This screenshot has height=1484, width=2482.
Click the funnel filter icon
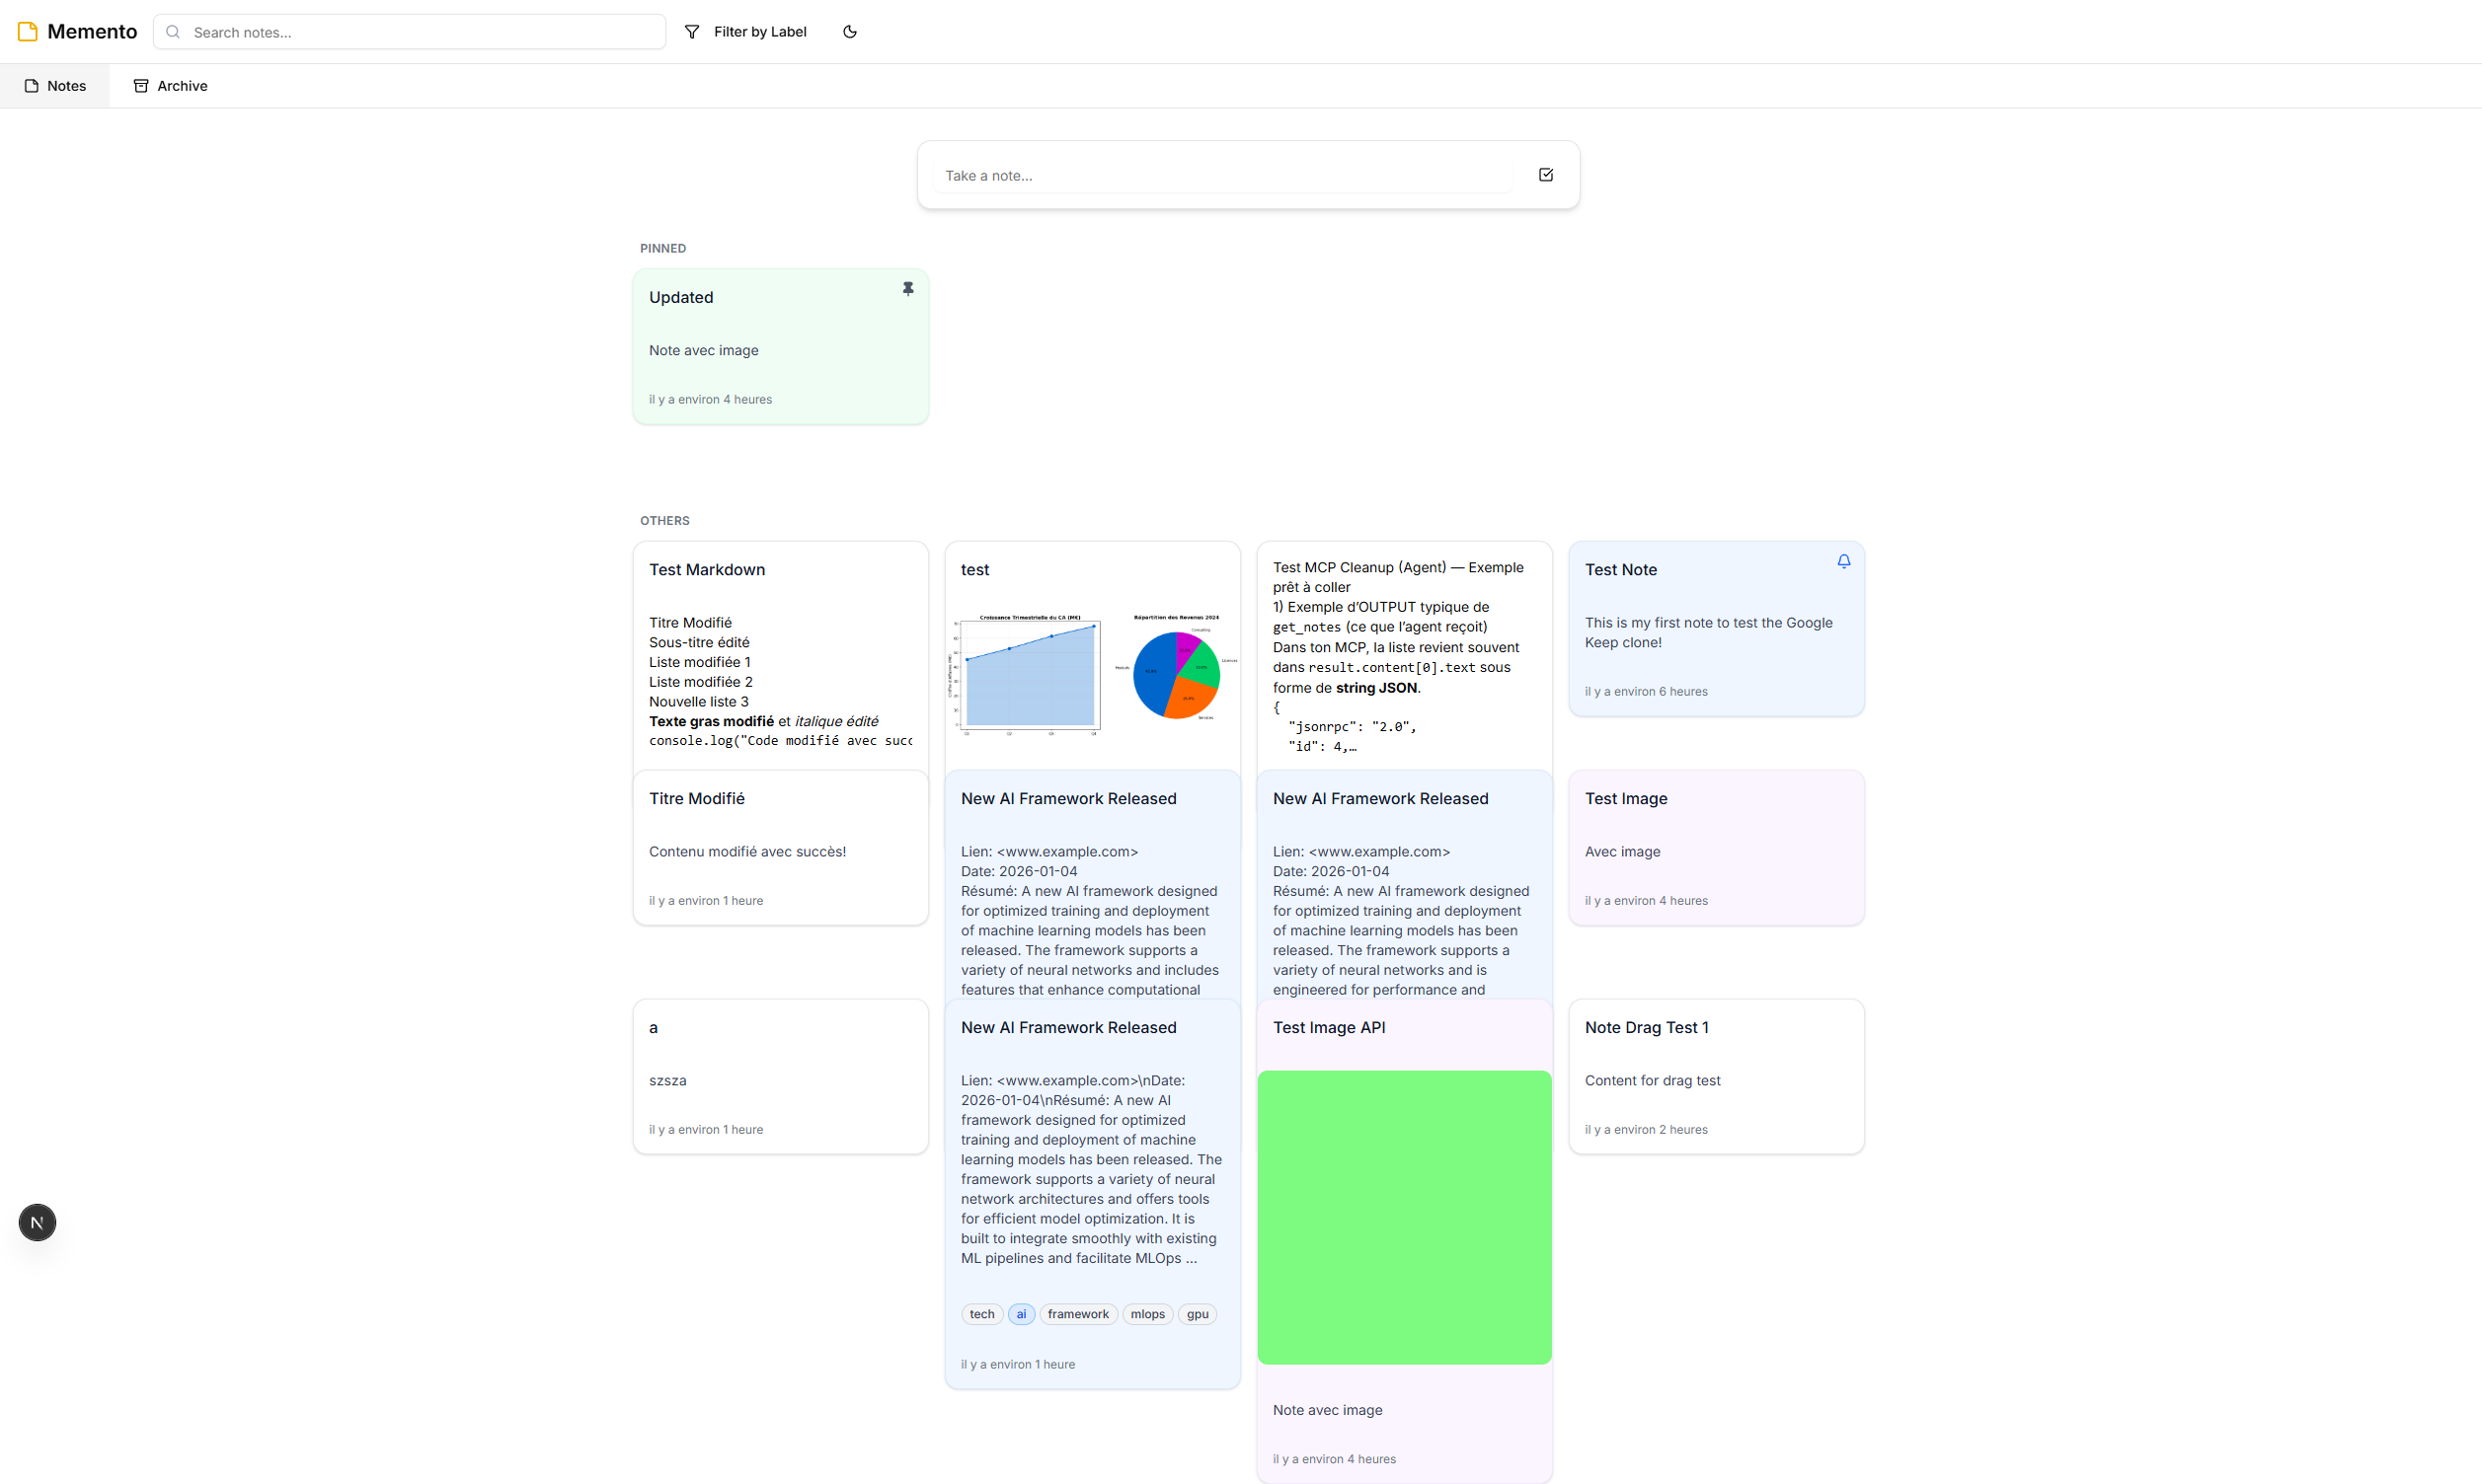click(691, 32)
